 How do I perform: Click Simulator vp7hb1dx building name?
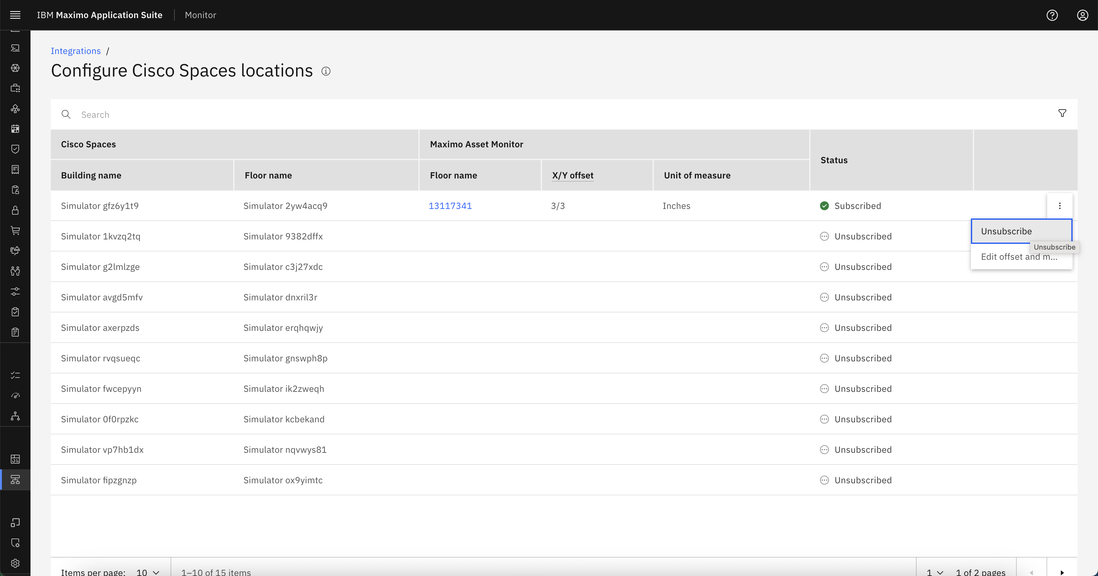tap(102, 450)
